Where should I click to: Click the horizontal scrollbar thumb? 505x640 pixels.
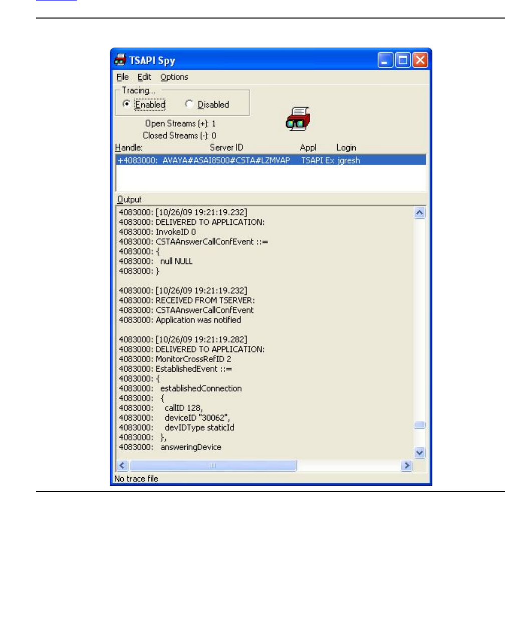tap(213, 466)
